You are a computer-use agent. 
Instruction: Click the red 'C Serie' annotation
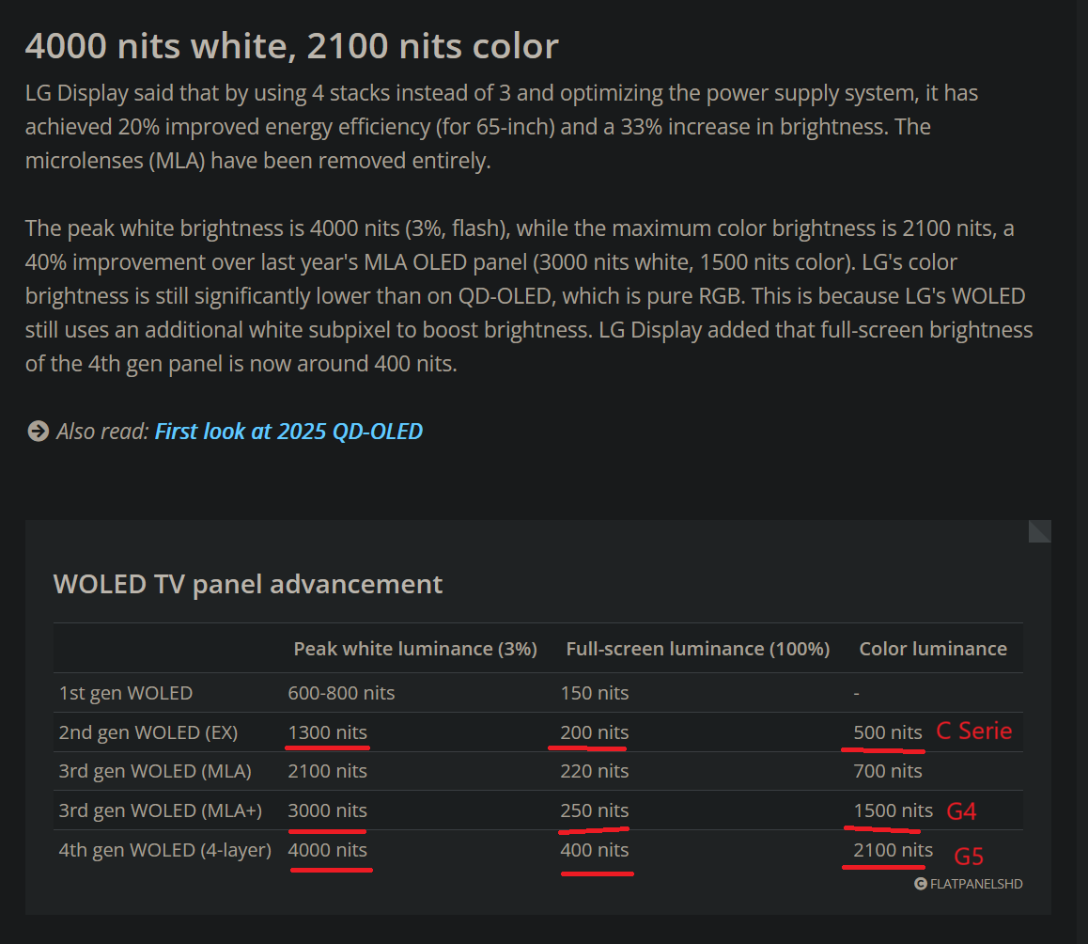point(974,731)
